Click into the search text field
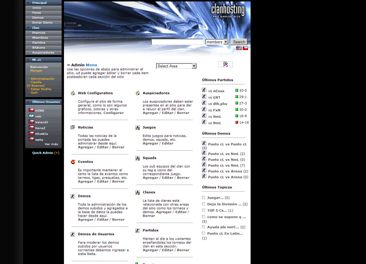Viewport: 366px width, 264px height. tap(177, 42)
